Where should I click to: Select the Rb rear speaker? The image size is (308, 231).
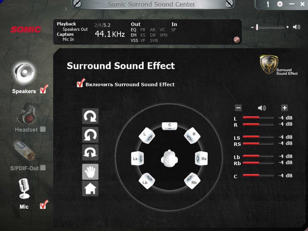192,181
